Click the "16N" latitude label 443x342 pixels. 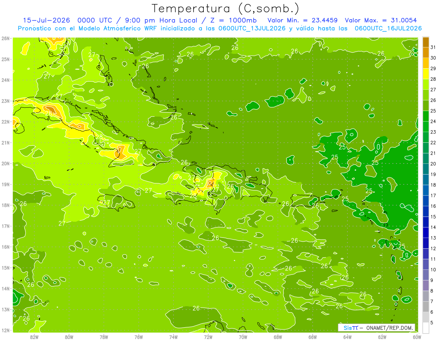pos(5,247)
